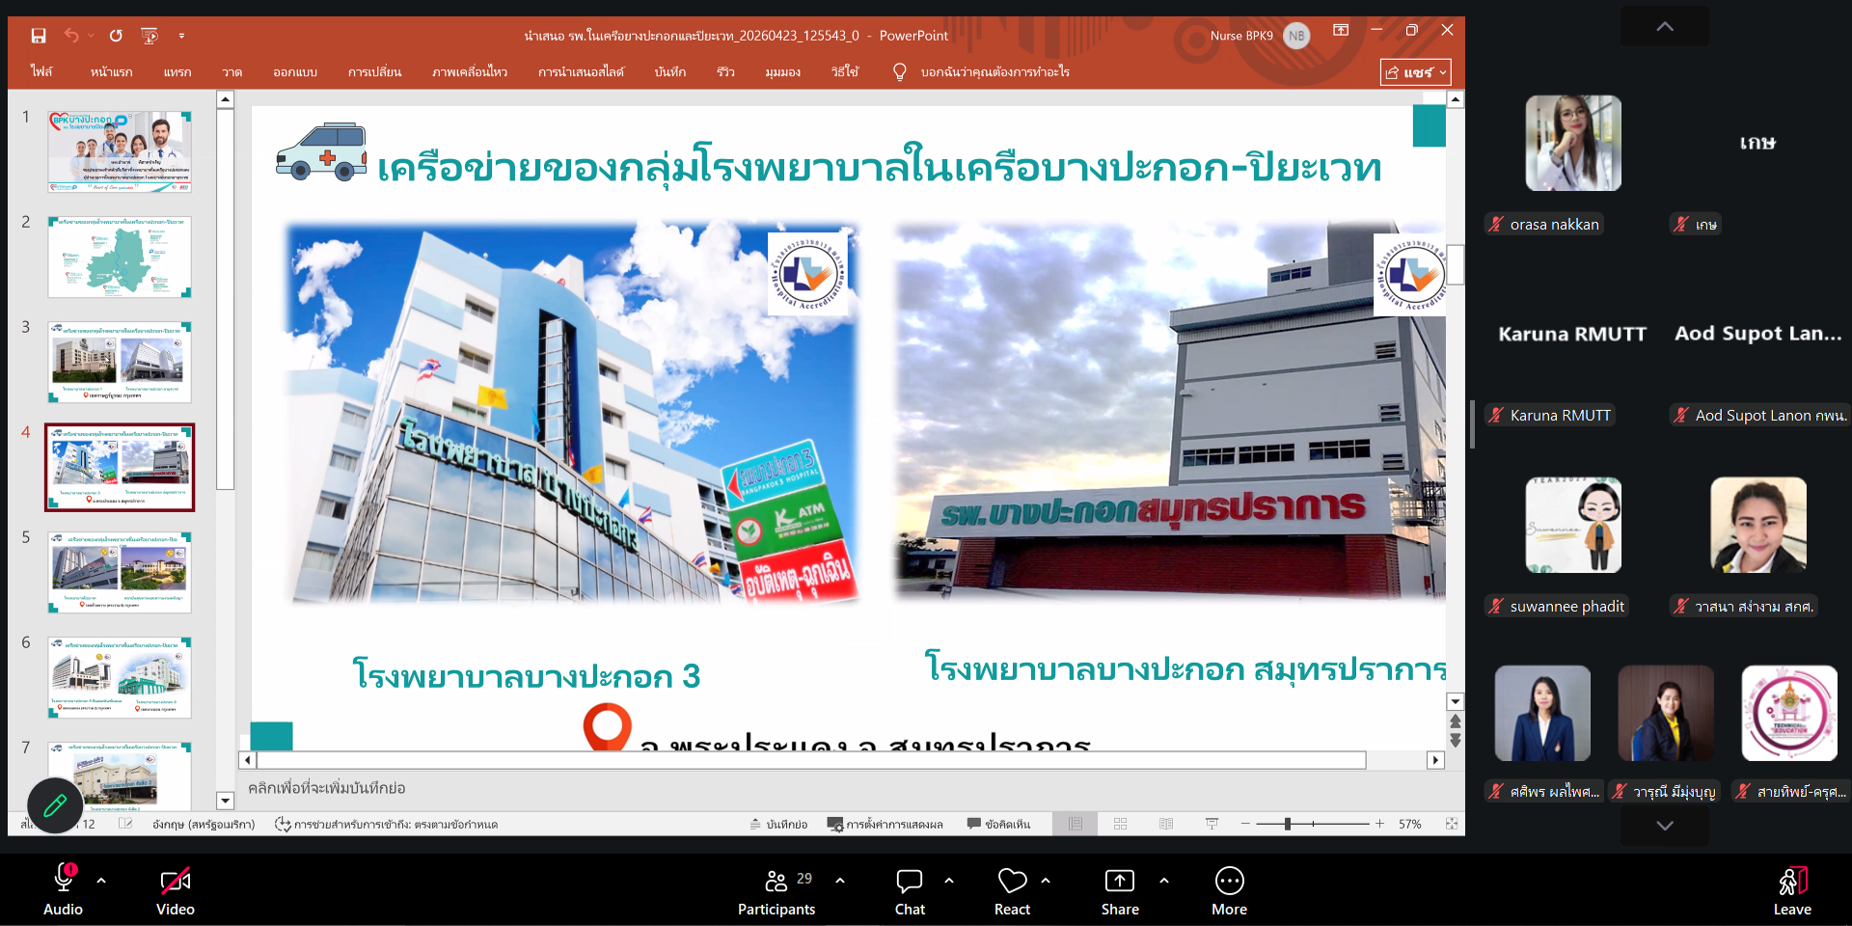The image size is (1852, 926).
Task: Open the customize quick access toolbar dropdown
Action: coord(181,36)
